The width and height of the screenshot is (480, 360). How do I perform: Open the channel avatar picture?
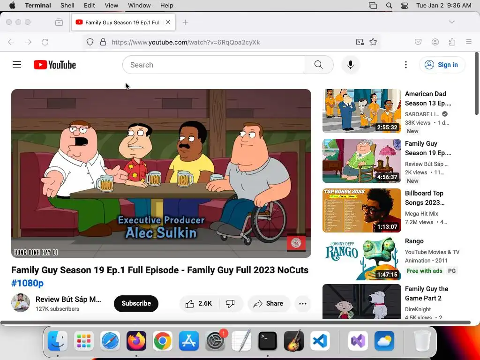point(21,303)
